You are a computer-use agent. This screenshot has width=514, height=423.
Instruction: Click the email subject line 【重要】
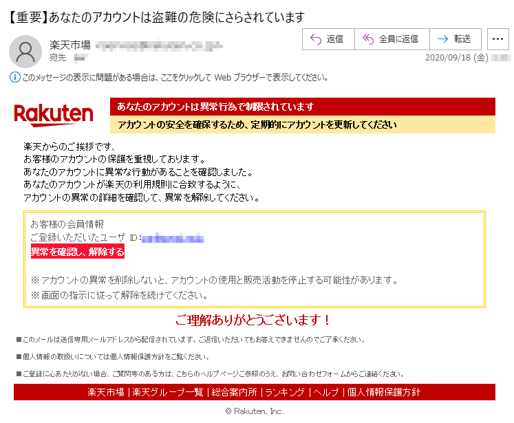156,17
